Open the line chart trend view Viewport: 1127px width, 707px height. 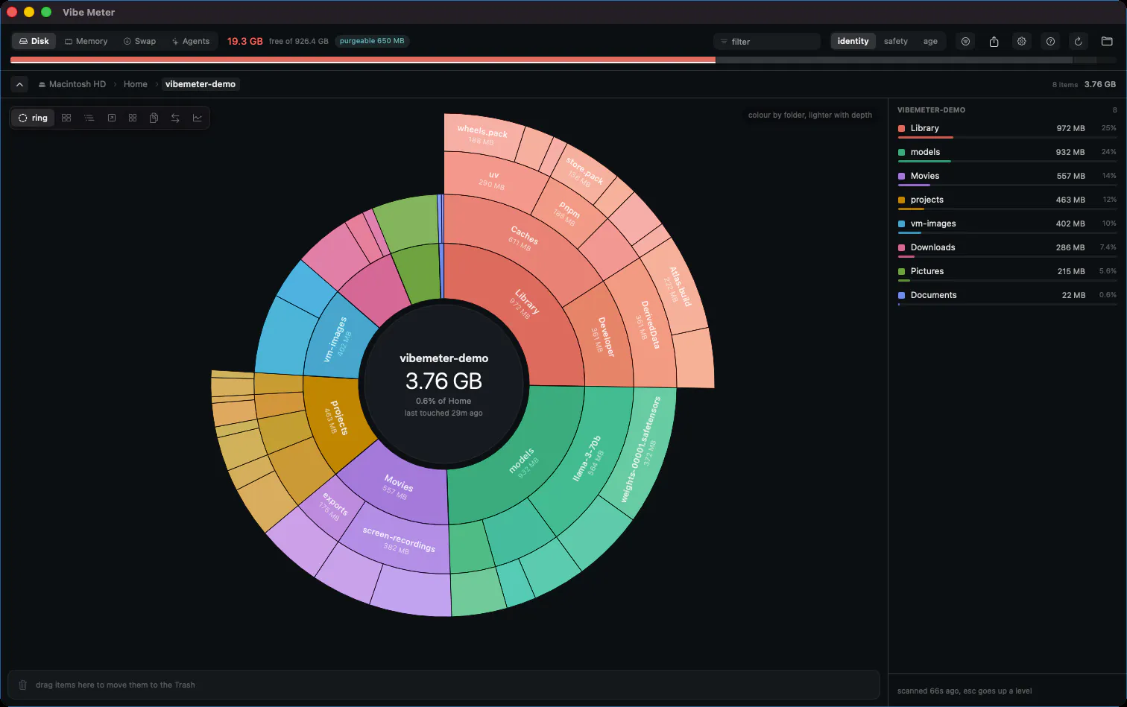tap(198, 118)
